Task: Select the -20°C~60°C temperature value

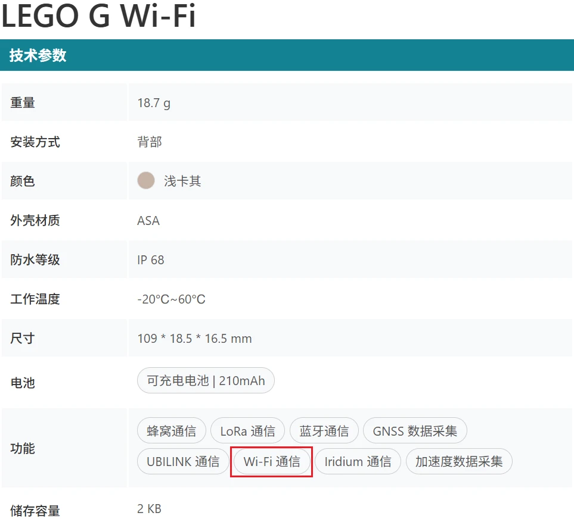Action: tap(171, 299)
